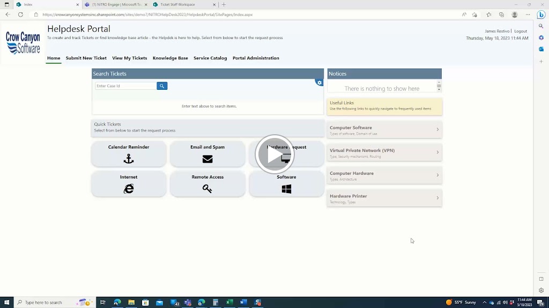Click the anchor icon under Calendar Reminder
549x308 pixels.
point(129,159)
